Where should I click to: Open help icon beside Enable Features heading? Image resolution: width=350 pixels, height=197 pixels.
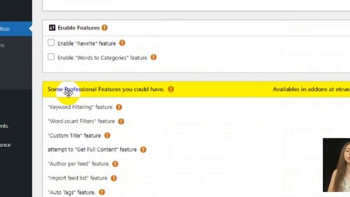(x=104, y=28)
